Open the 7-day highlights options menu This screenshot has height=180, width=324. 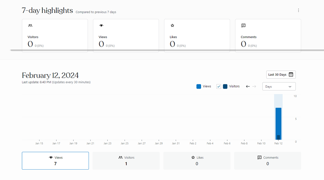[x=298, y=10]
